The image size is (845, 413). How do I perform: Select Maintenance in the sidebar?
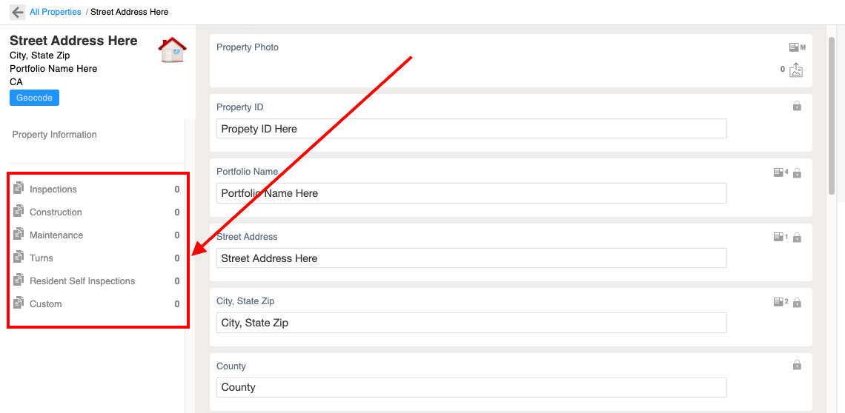pos(96,235)
